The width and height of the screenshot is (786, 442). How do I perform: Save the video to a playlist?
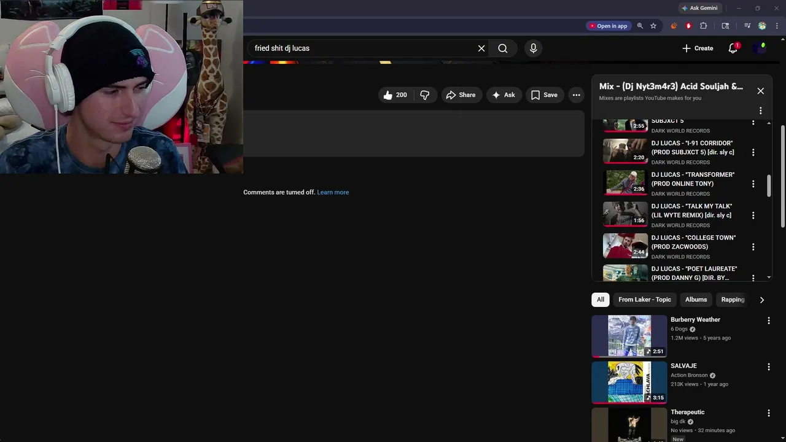coord(544,95)
